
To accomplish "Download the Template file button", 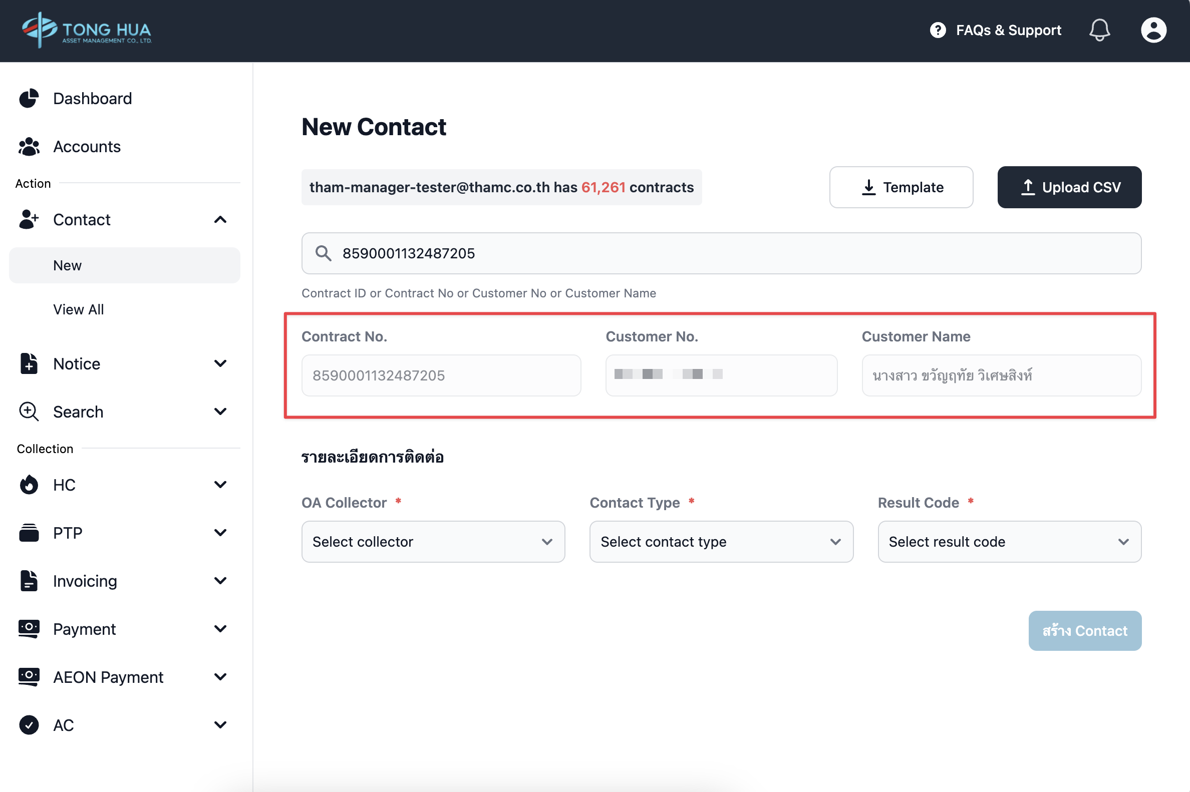I will click(901, 187).
